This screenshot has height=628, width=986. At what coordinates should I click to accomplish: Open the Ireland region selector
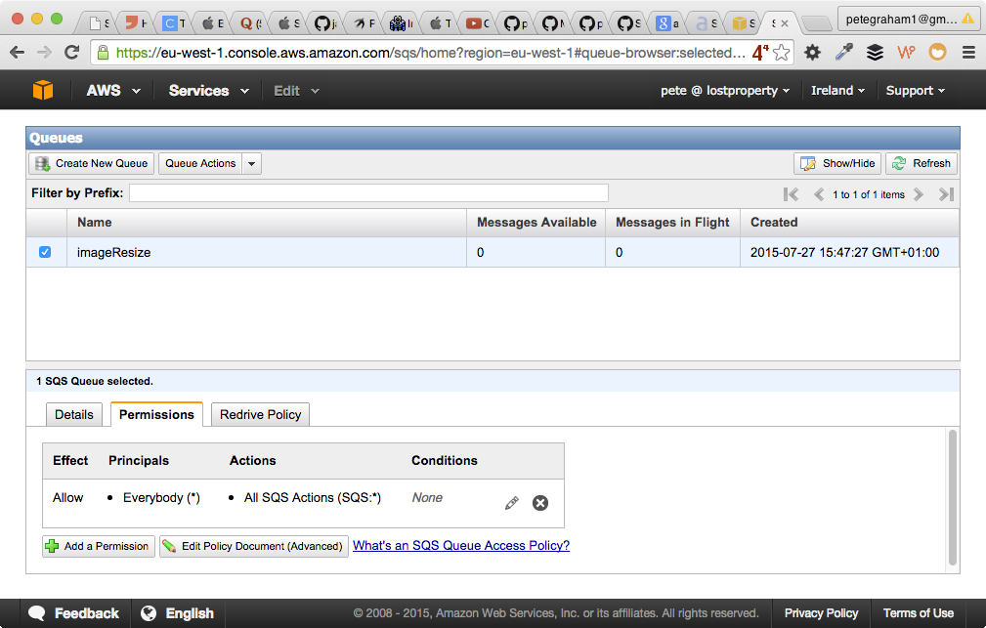coord(837,91)
